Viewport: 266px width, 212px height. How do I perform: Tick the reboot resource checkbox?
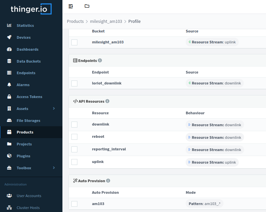[74, 137]
